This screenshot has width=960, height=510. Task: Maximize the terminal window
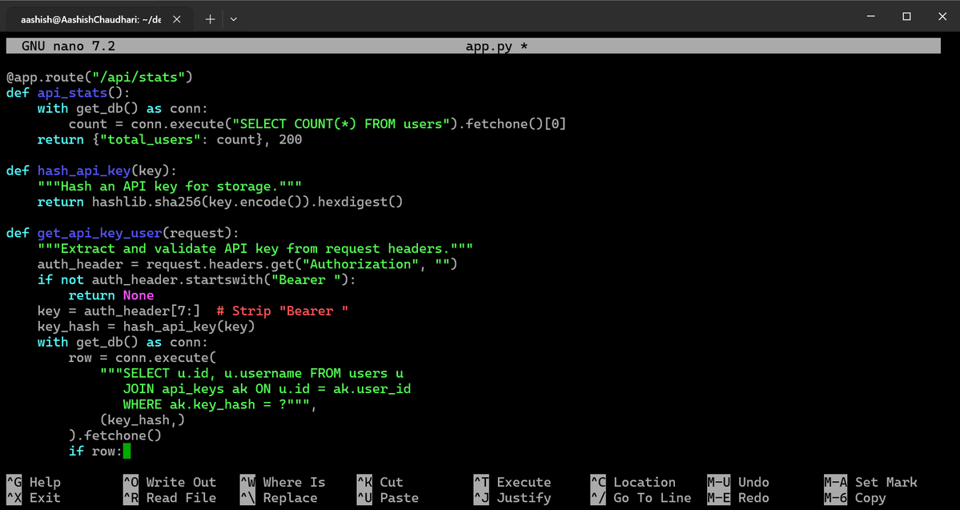pyautogui.click(x=906, y=17)
